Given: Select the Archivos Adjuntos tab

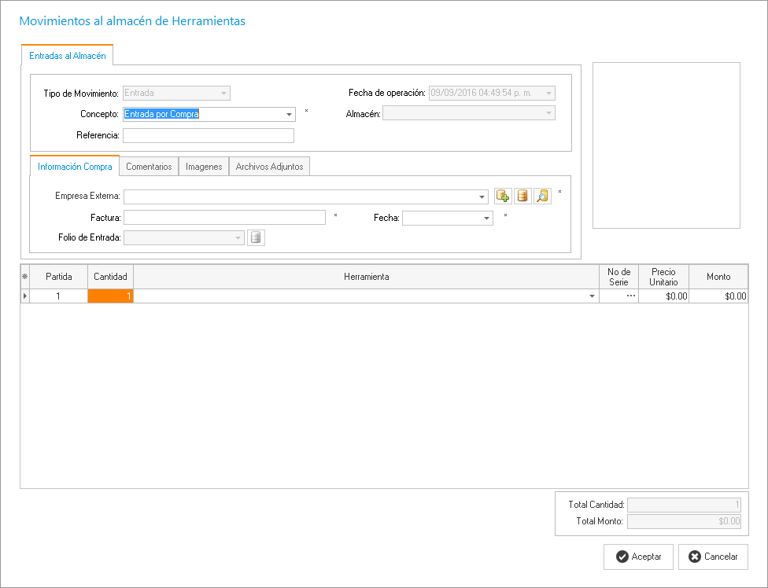Looking at the screenshot, I should coord(270,167).
